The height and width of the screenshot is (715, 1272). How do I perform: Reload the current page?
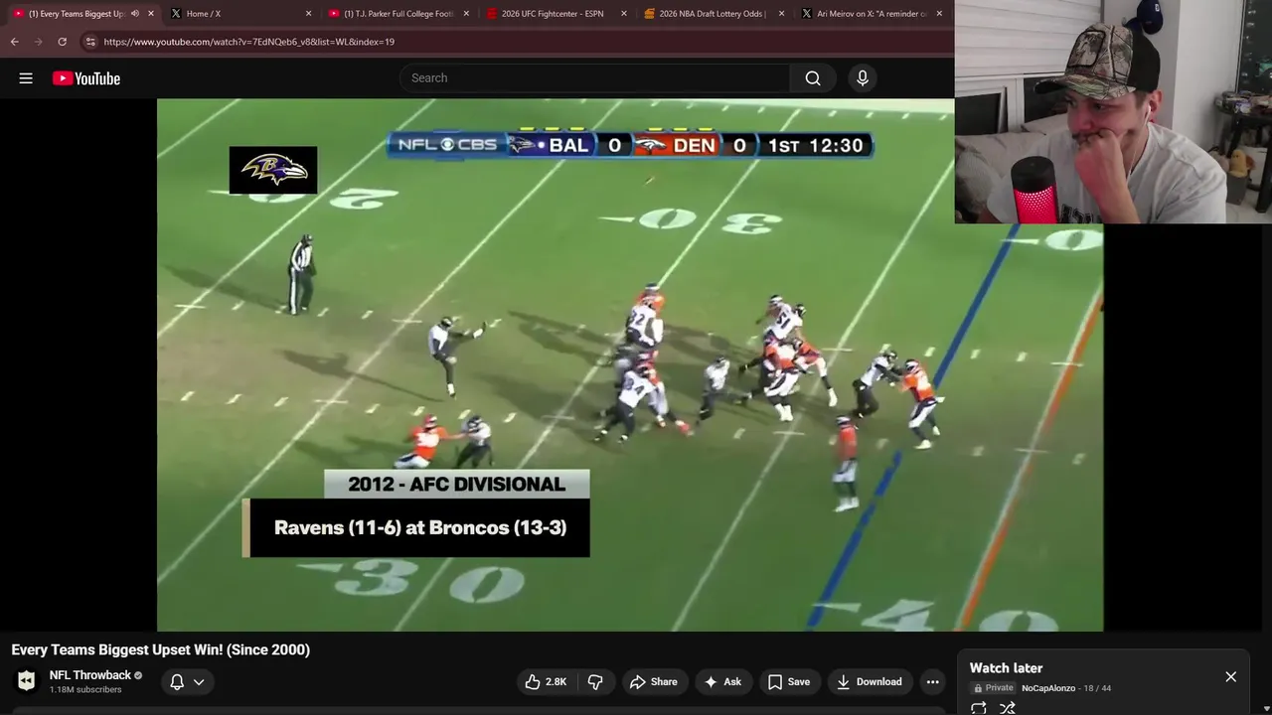pyautogui.click(x=63, y=42)
